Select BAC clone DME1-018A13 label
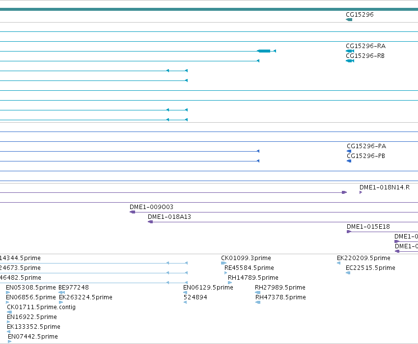Screen dimensions: 418x344 (169, 217)
